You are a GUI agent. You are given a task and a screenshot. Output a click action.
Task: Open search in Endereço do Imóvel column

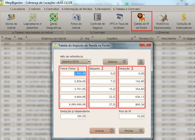click(x=81, y=39)
